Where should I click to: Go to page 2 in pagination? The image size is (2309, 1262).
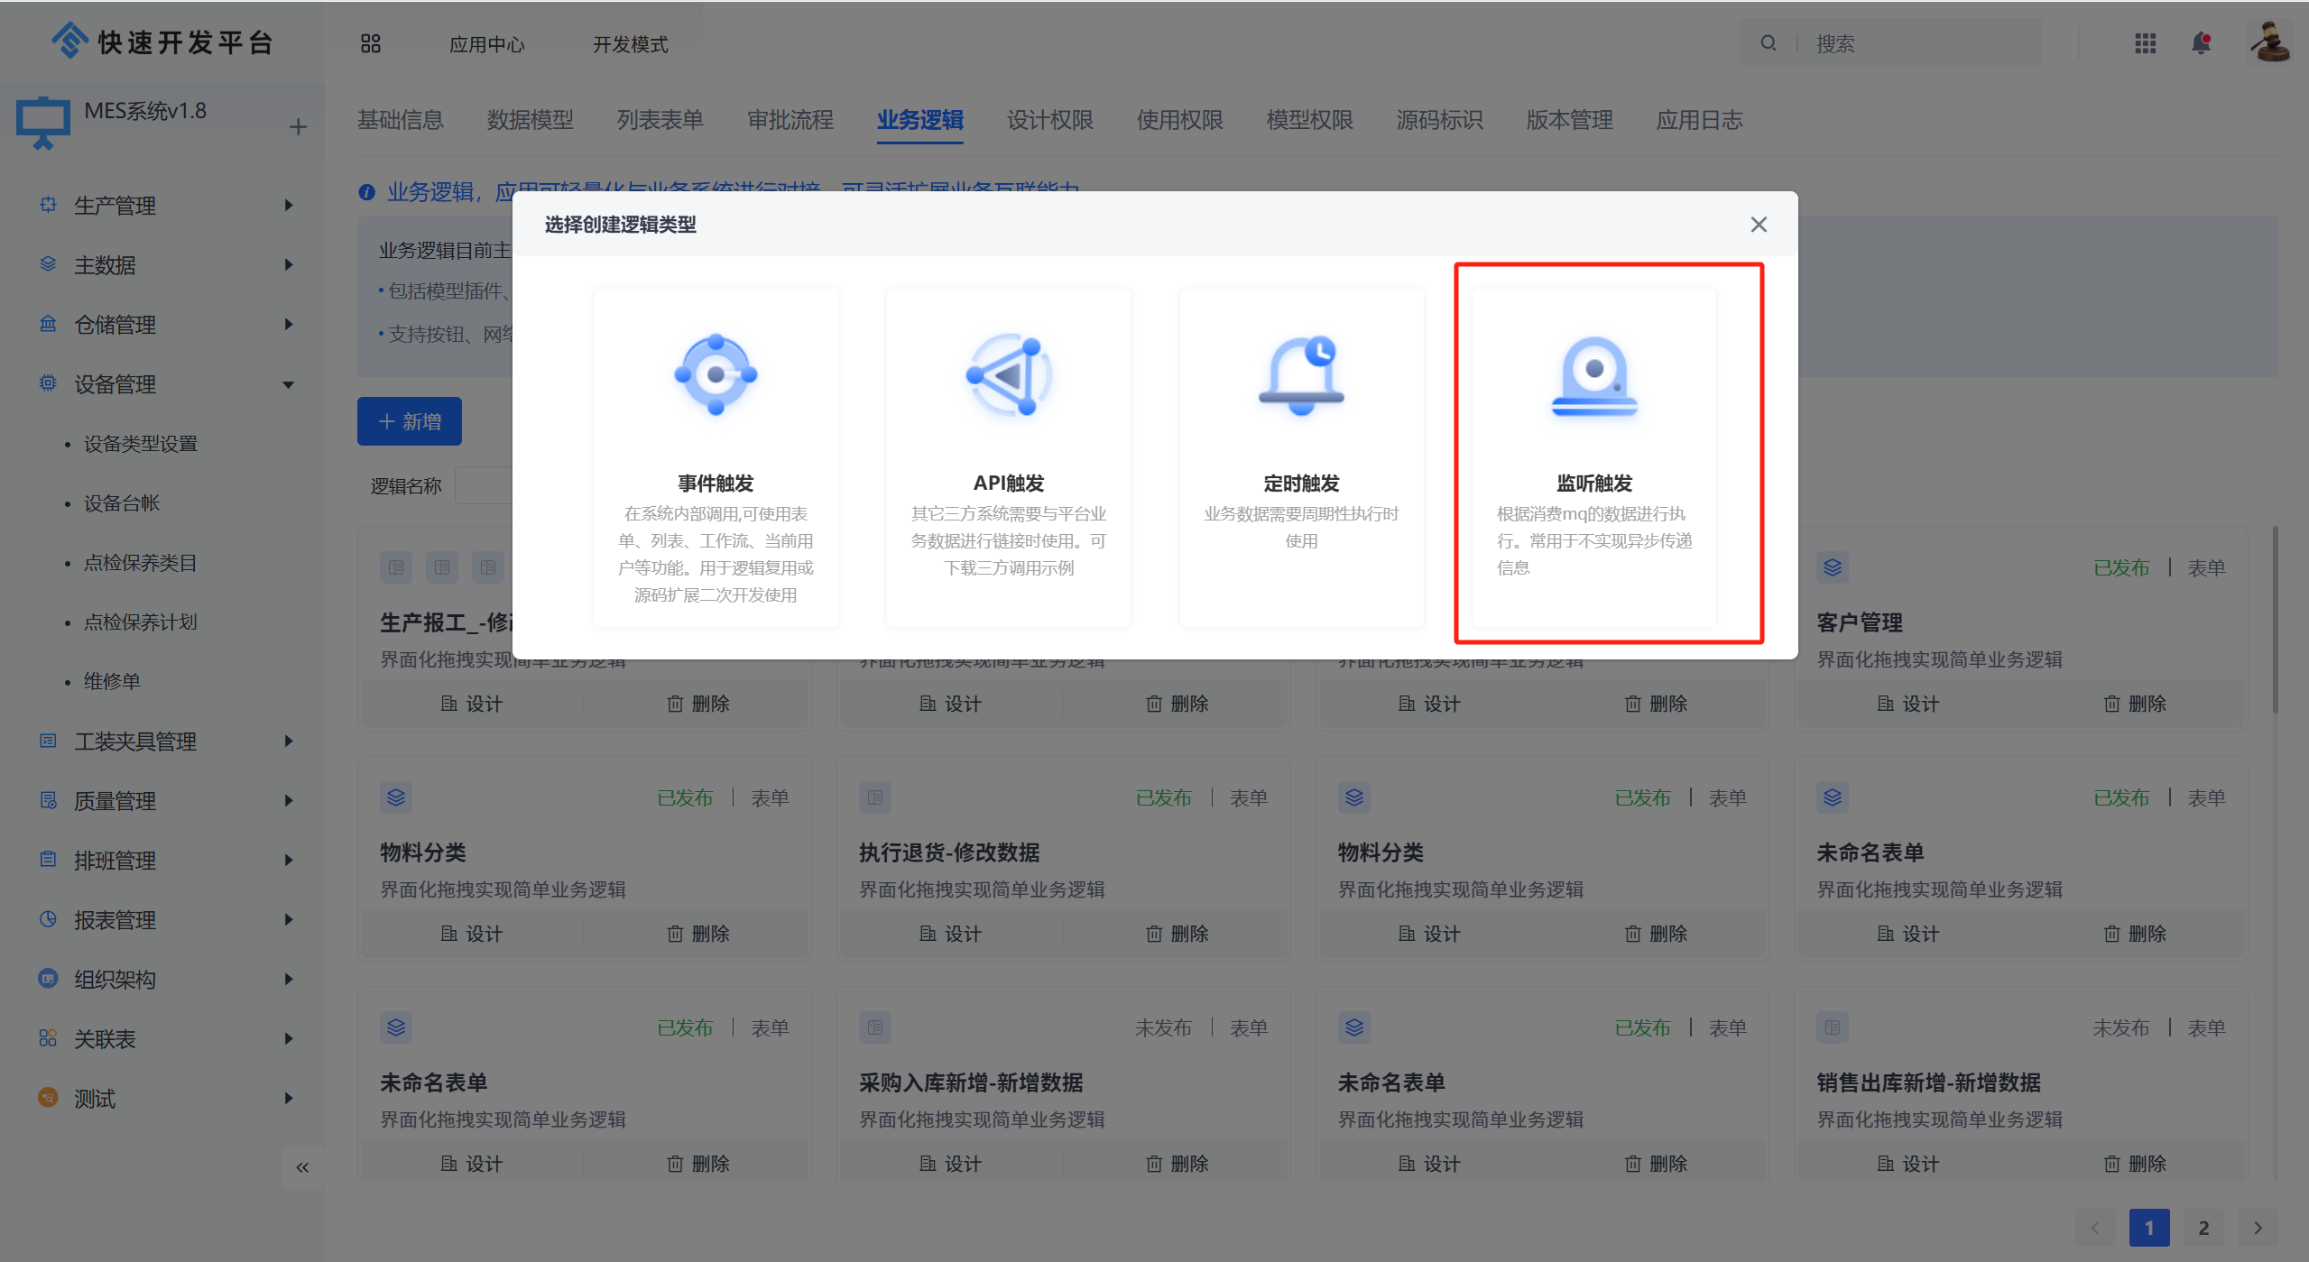click(x=2203, y=1228)
